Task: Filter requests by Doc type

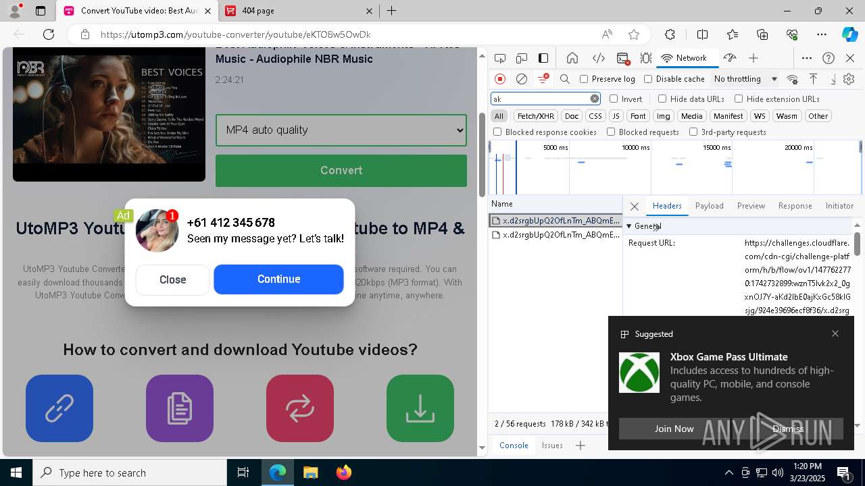Action: [572, 116]
